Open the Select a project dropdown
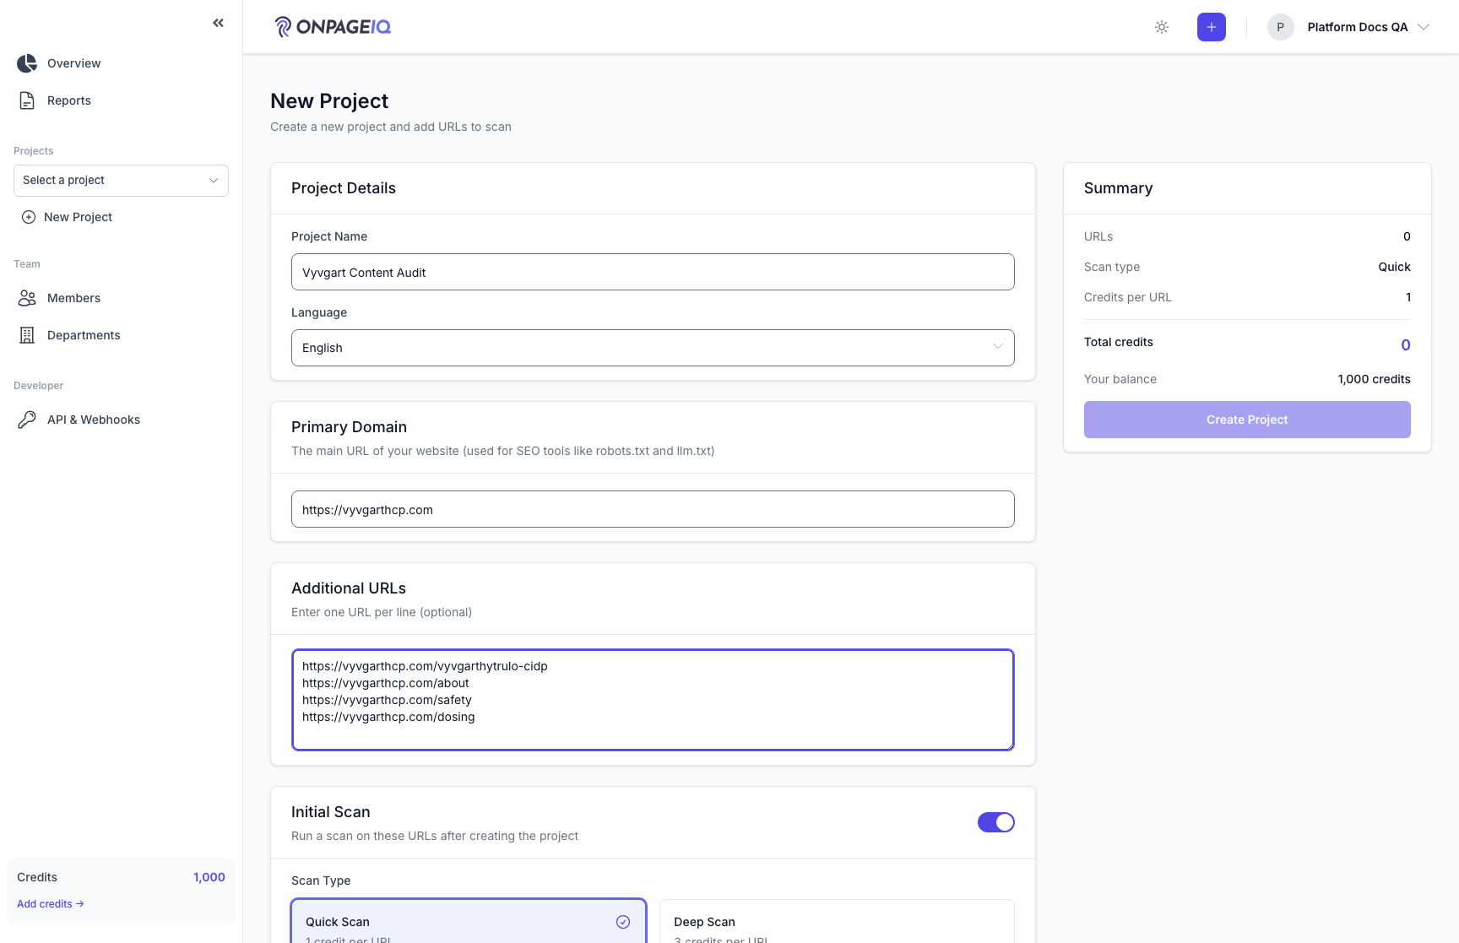This screenshot has width=1459, height=943. point(121,181)
